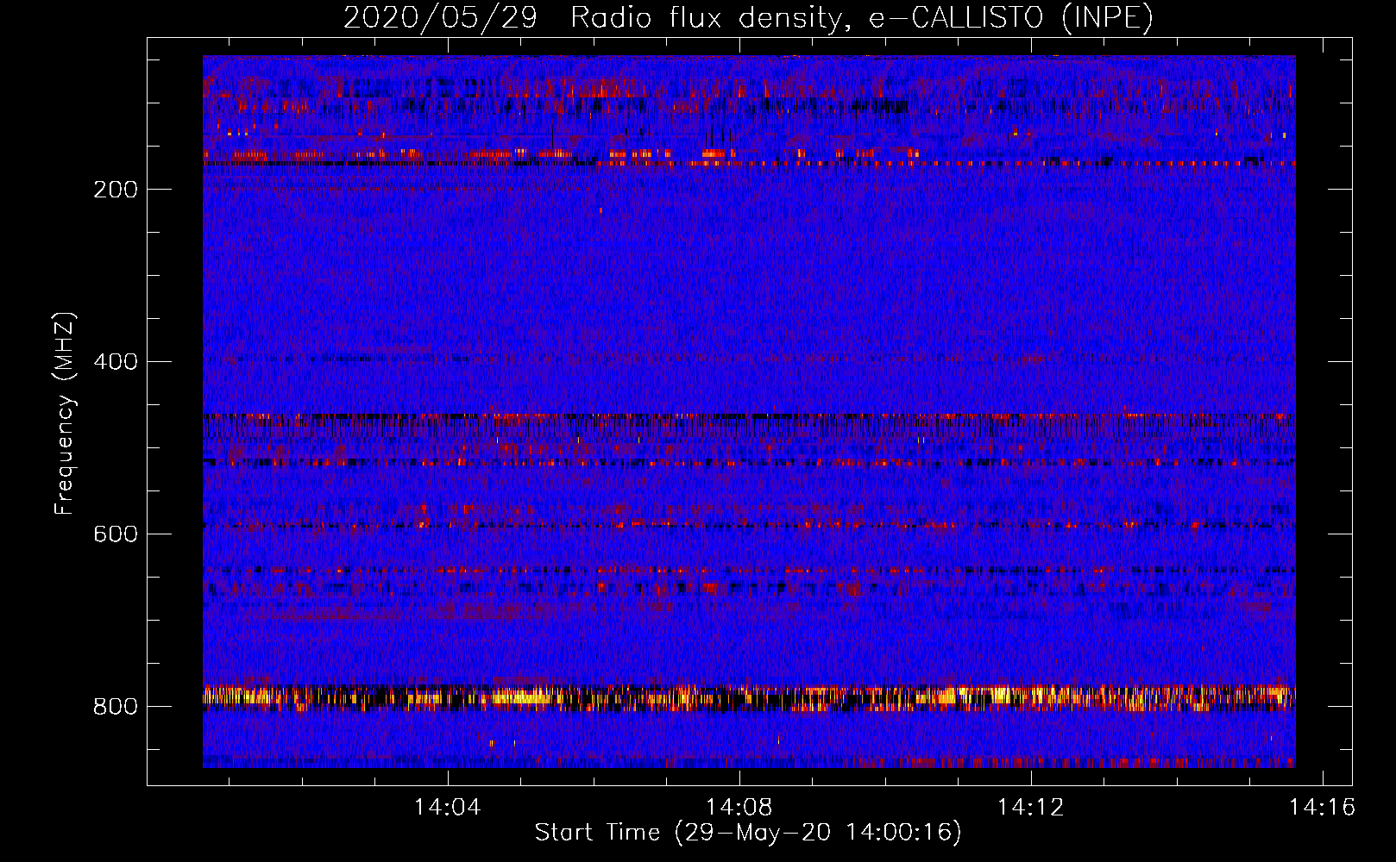Click the 14:16 time tick label

tap(1323, 807)
